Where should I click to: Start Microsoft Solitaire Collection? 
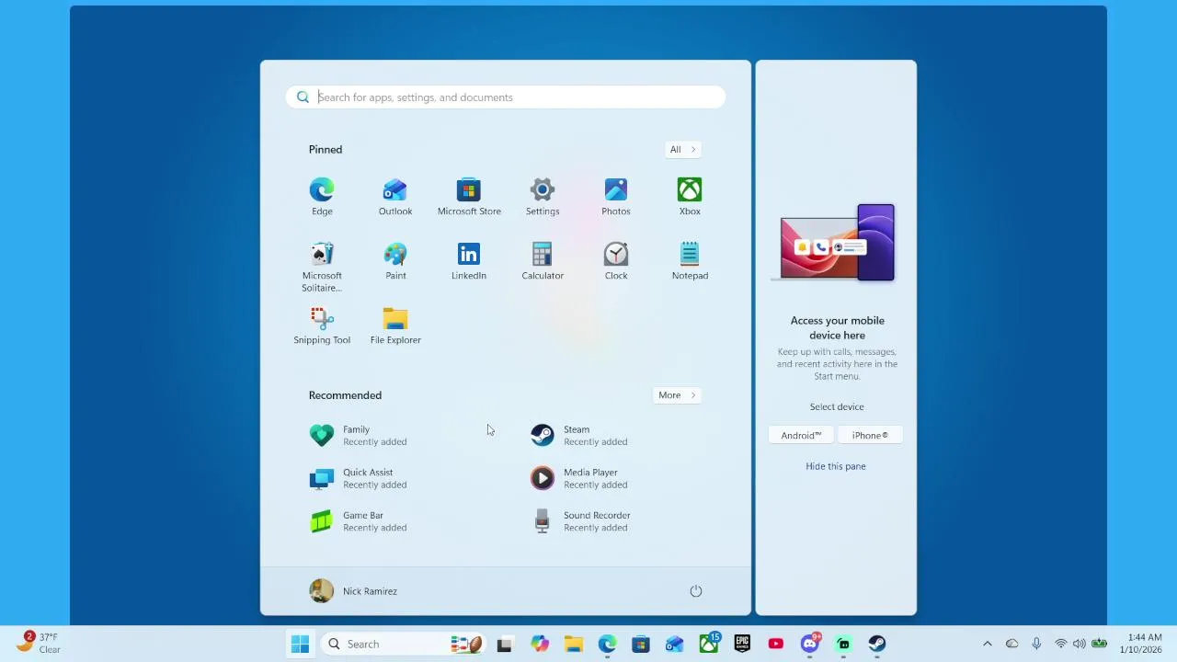pyautogui.click(x=322, y=267)
